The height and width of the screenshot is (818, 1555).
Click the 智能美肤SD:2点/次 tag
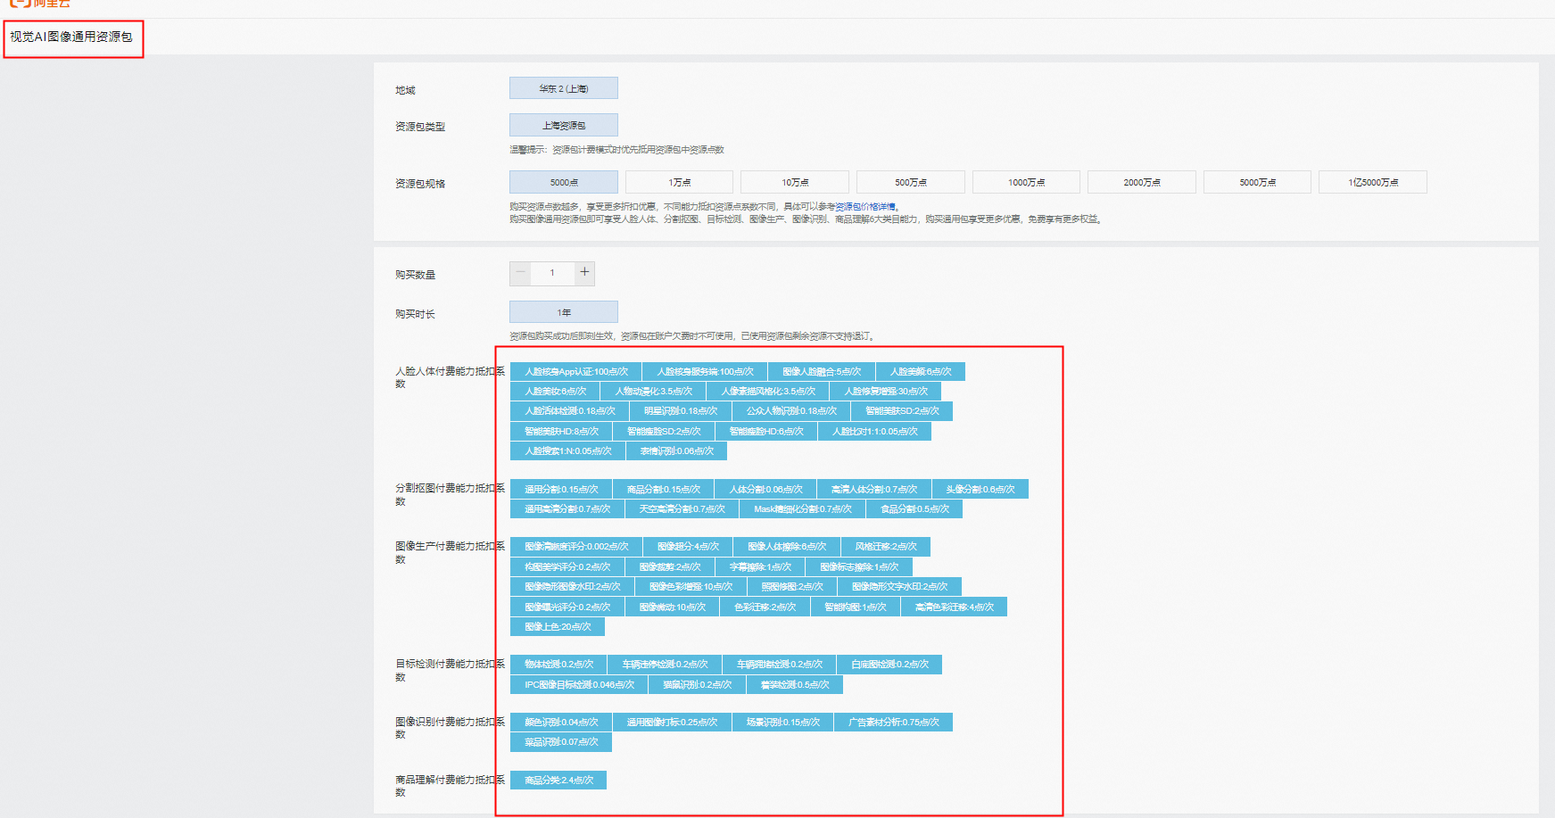coord(902,410)
